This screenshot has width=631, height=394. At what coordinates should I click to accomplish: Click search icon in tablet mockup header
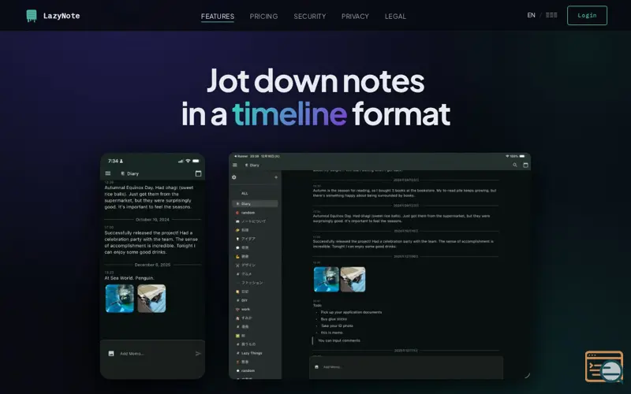coord(515,165)
